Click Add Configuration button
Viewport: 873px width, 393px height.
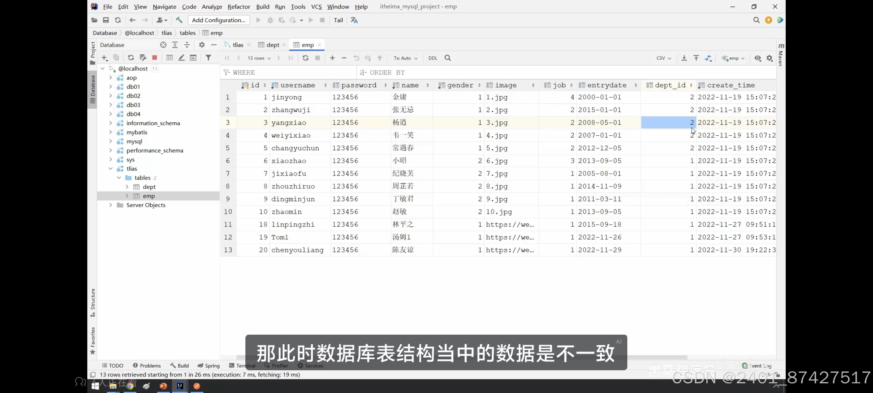pos(219,20)
